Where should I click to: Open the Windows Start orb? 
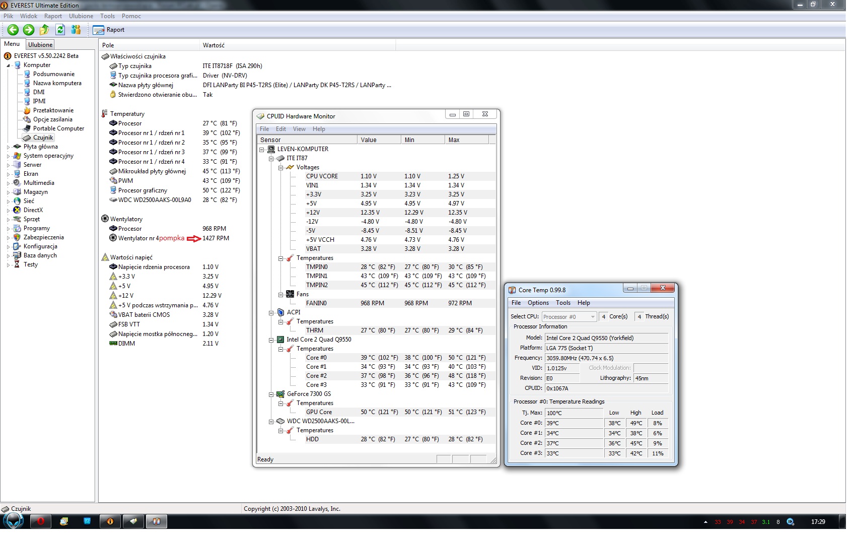pyautogui.click(x=13, y=521)
